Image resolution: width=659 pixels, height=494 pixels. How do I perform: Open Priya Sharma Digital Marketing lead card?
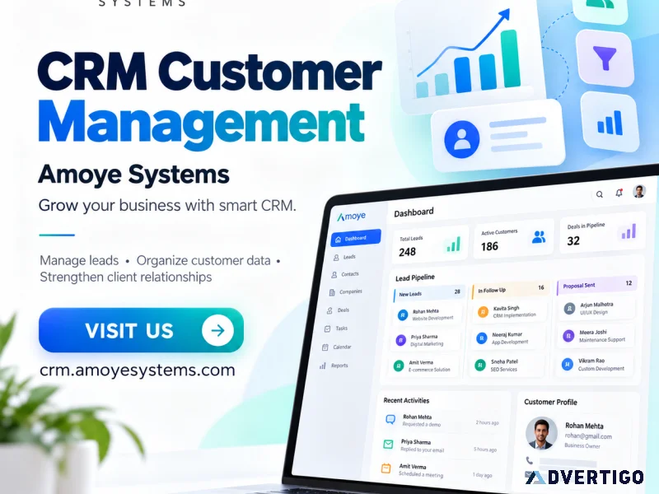(x=425, y=340)
